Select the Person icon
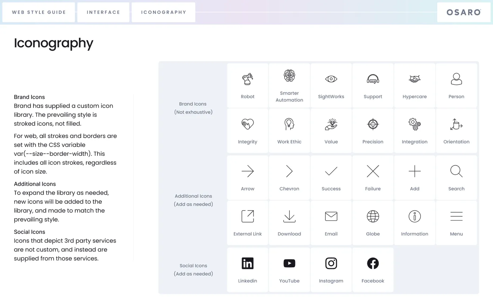The height and width of the screenshot is (308, 493). [x=456, y=79]
